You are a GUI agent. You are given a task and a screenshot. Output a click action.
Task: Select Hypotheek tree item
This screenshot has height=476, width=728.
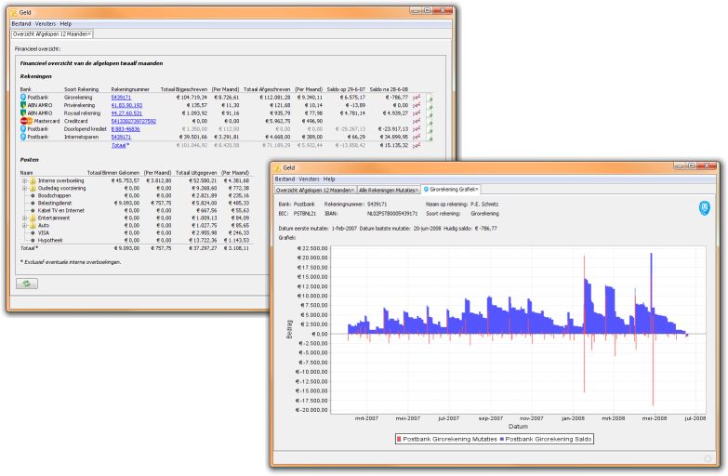click(50, 240)
